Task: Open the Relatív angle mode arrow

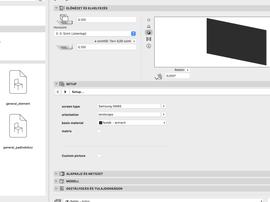Action: click(188, 70)
